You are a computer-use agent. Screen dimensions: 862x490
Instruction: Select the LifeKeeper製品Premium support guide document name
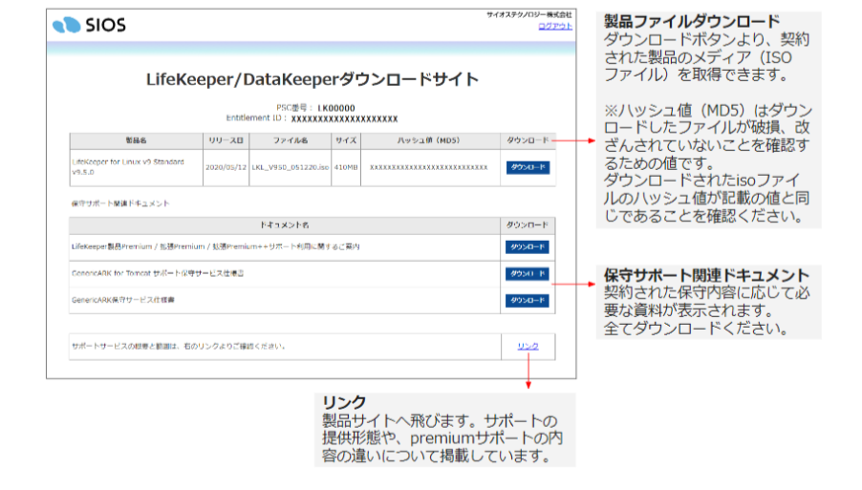(x=216, y=246)
